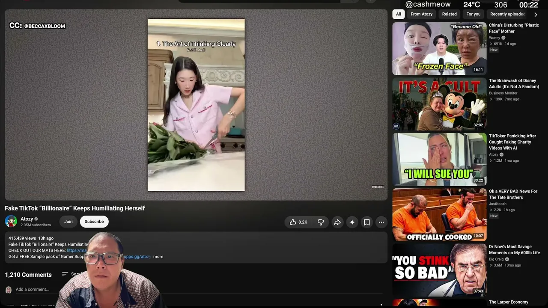This screenshot has width=548, height=308.
Task: Click the "New" badge under JustKoosh
Action: (494, 216)
